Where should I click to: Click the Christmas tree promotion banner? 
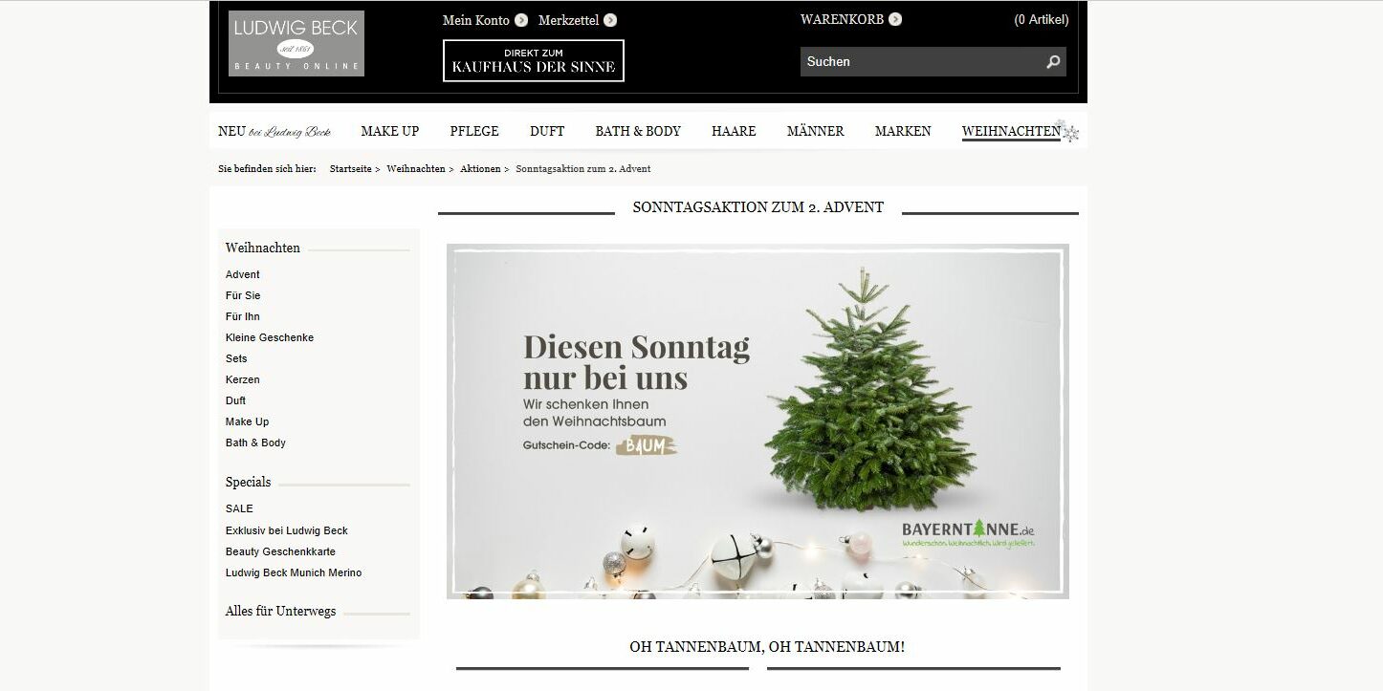[757, 421]
